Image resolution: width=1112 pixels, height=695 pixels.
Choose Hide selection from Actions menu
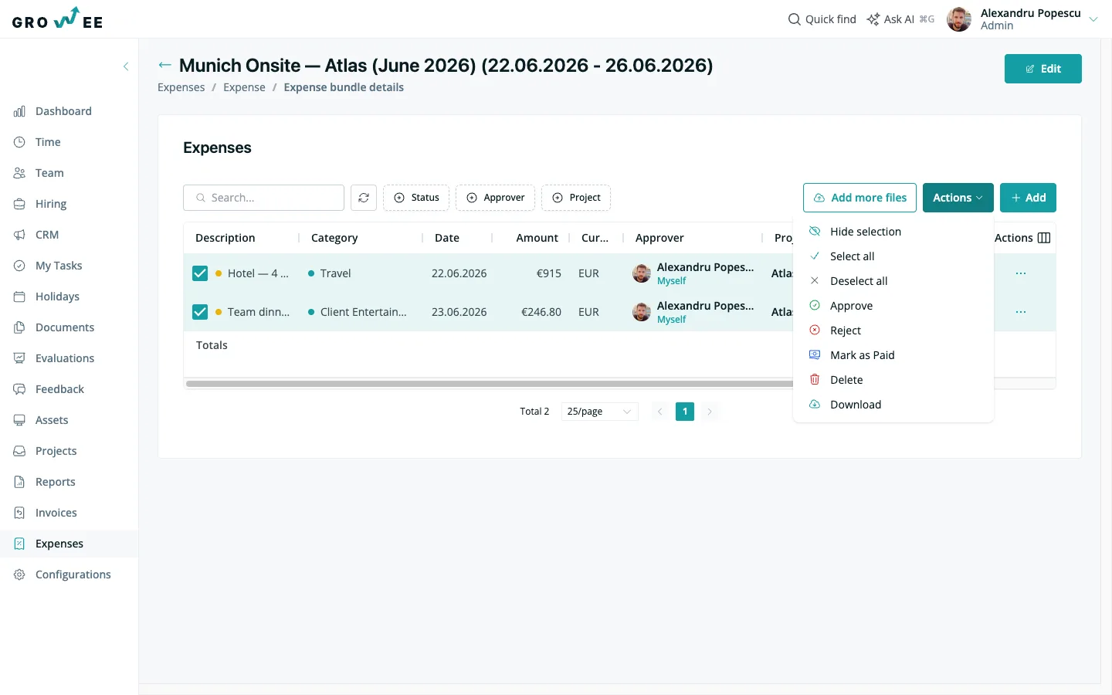(x=893, y=232)
